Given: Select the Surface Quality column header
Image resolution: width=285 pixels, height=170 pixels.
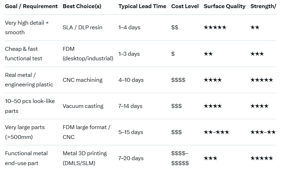Looking at the screenshot, I should click(x=224, y=6).
